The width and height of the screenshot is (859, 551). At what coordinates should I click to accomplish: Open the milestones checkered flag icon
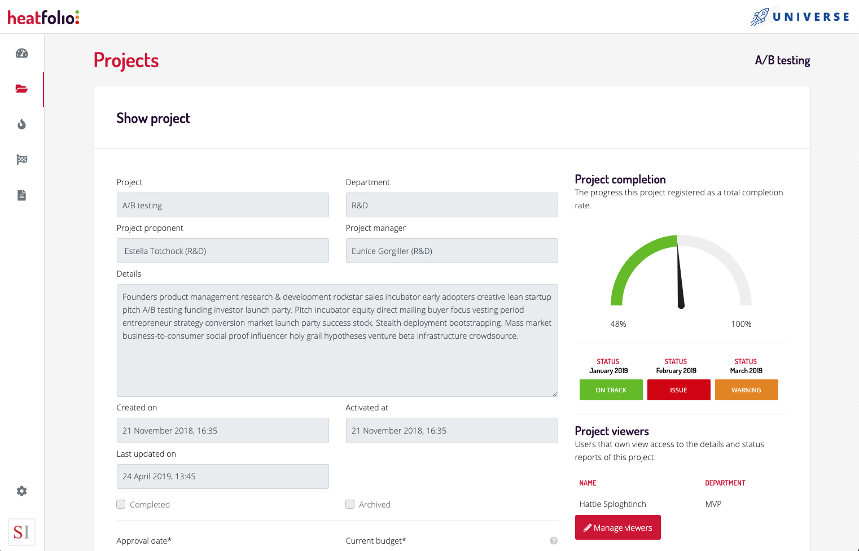coord(21,160)
